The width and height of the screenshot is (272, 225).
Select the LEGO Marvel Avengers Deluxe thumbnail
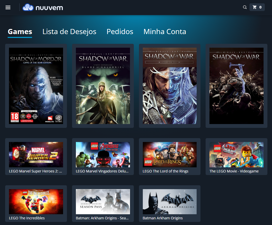coord(103,155)
